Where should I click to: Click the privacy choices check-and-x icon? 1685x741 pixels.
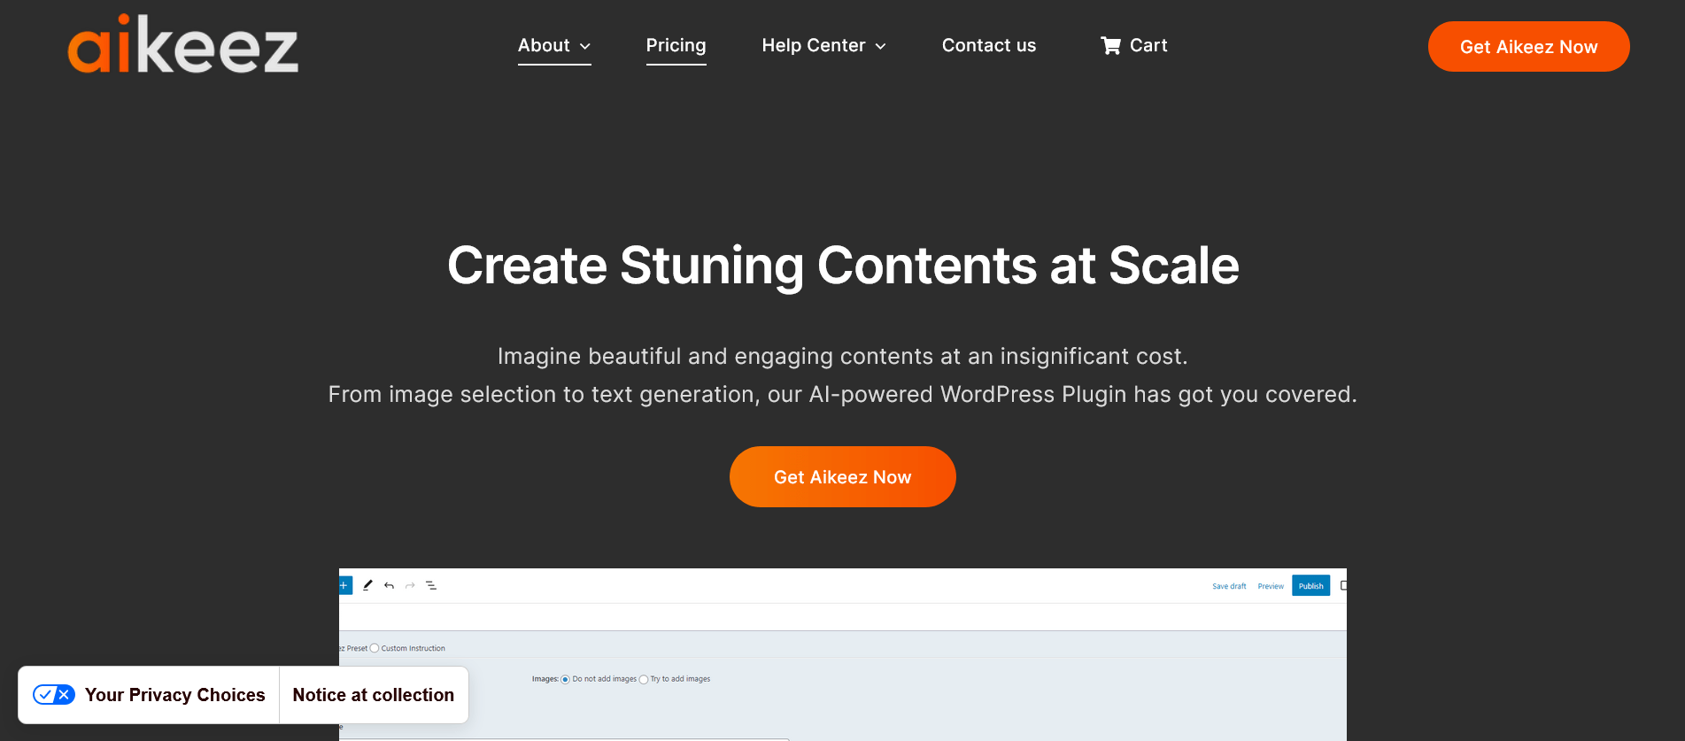pyautogui.click(x=54, y=695)
